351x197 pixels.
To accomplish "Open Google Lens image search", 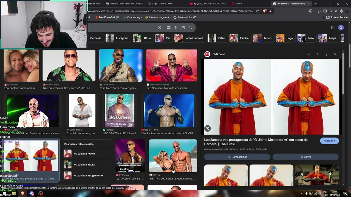I will point(183,28).
